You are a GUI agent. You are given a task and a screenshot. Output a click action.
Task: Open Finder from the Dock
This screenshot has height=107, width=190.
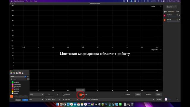point(58,104)
